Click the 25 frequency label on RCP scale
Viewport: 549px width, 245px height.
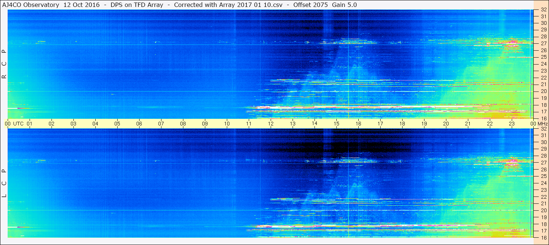pyautogui.click(x=543, y=57)
